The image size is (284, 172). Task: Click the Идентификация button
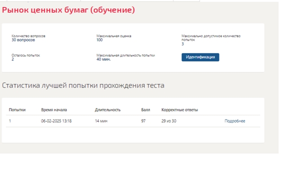pos(200,57)
